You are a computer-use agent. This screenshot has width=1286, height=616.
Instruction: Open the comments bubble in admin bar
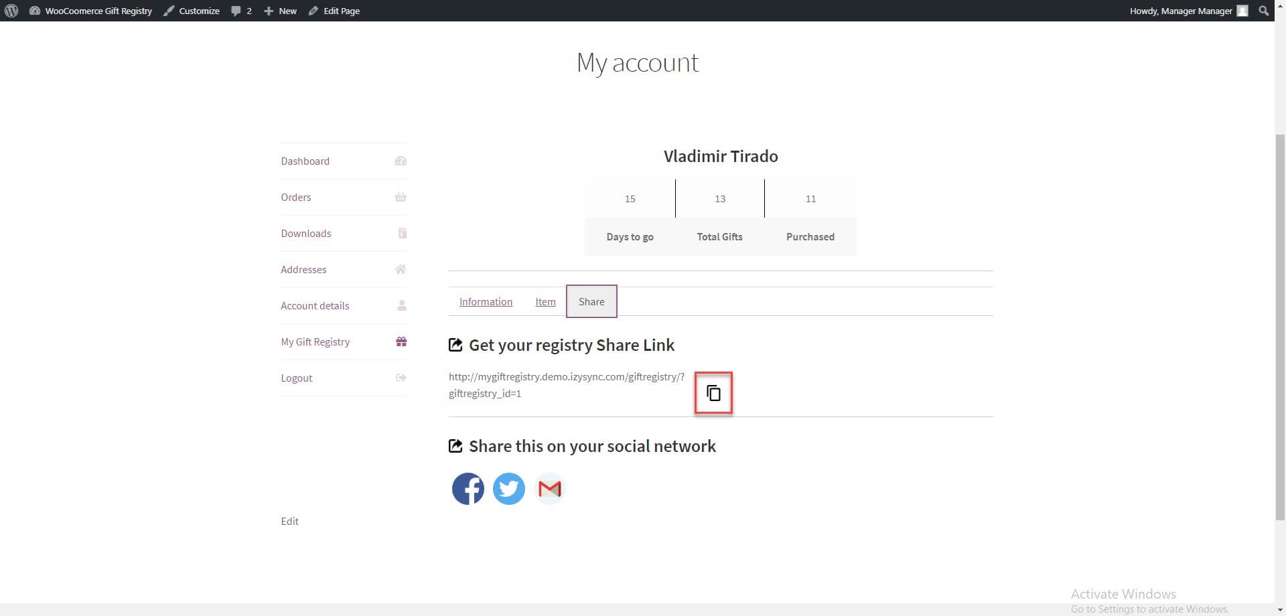tap(241, 11)
